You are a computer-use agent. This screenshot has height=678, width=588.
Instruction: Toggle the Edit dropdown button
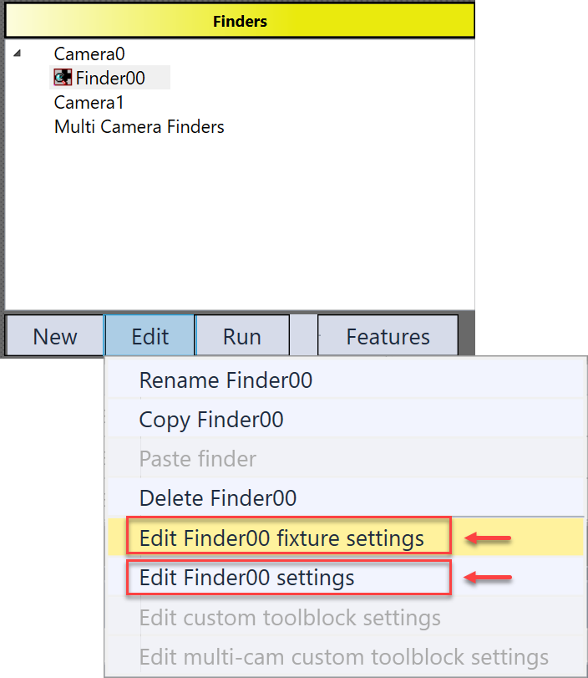click(150, 337)
